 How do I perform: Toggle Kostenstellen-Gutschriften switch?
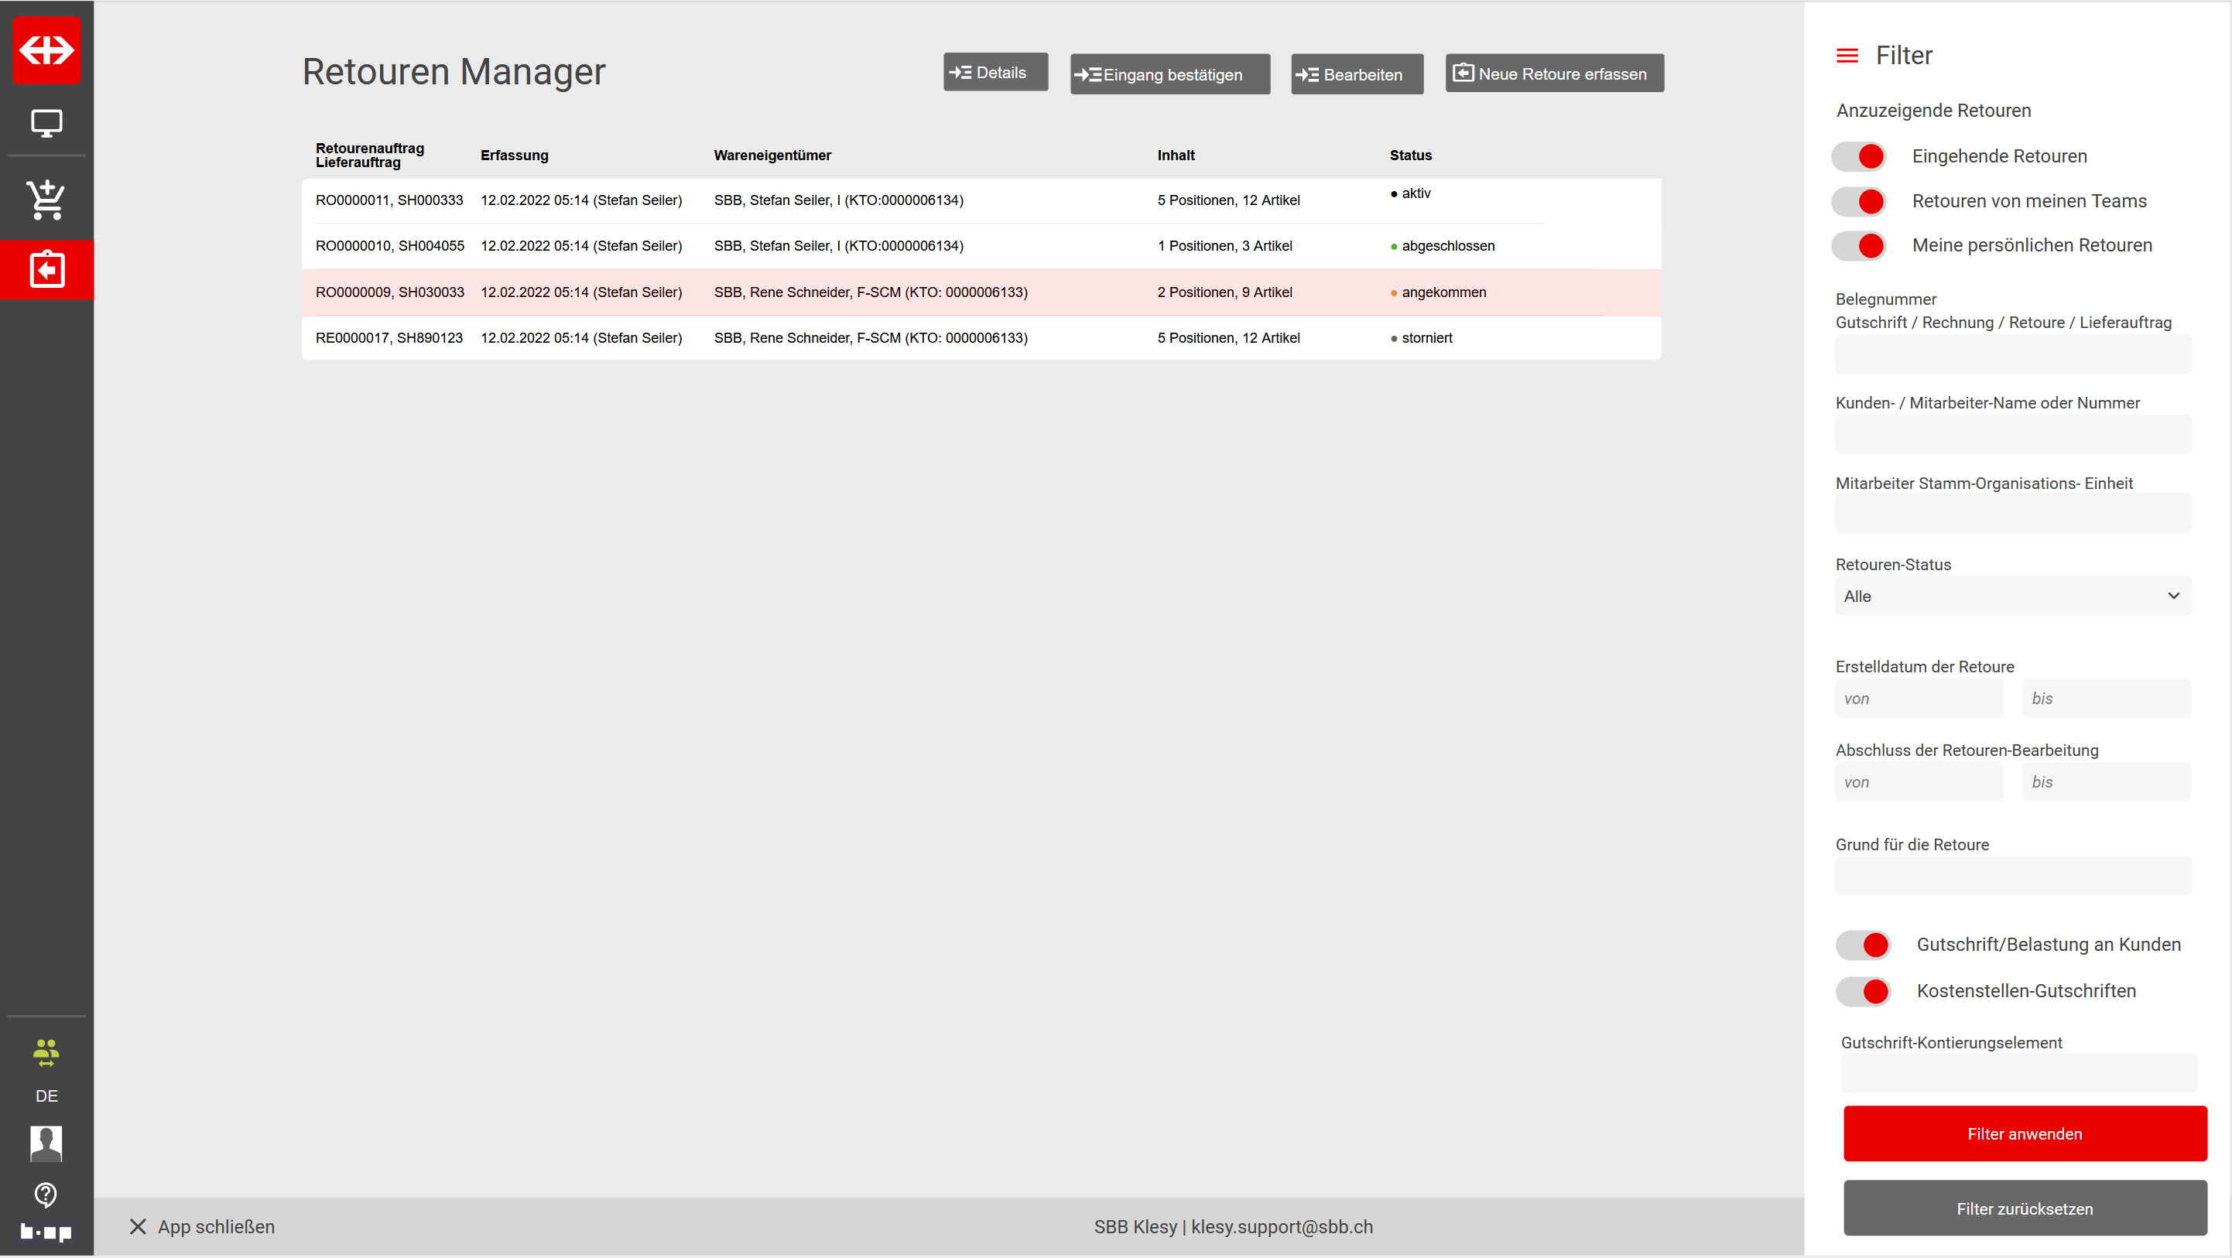[x=1864, y=991]
